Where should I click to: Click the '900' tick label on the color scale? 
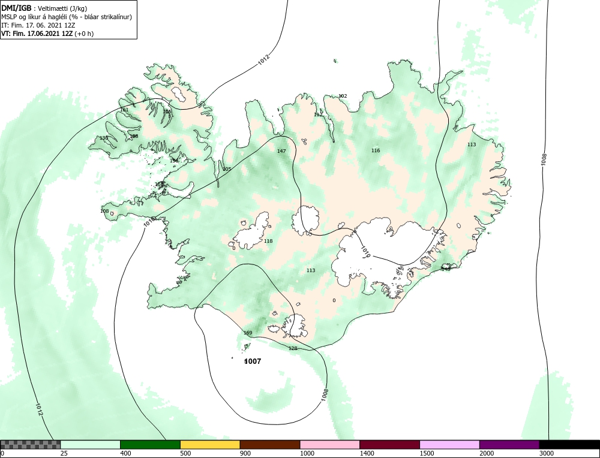click(245, 453)
